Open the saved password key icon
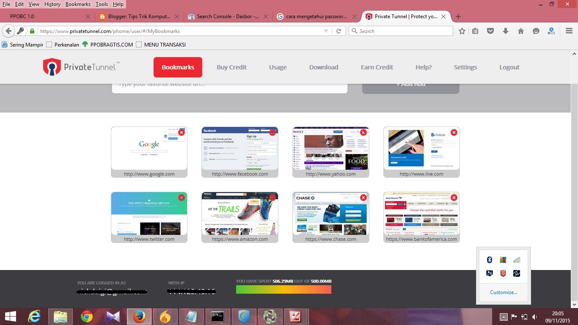 (20, 31)
